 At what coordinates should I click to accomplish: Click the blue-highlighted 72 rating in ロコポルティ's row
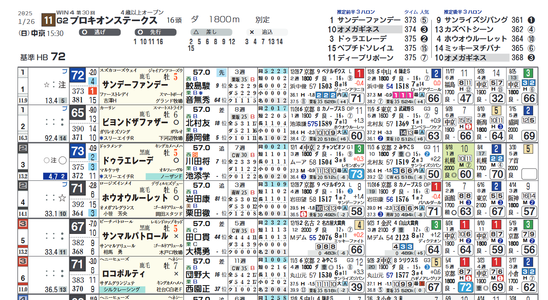466,287
